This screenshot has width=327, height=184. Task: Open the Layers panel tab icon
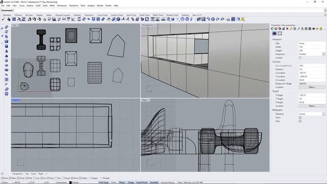pyautogui.click(x=279, y=29)
